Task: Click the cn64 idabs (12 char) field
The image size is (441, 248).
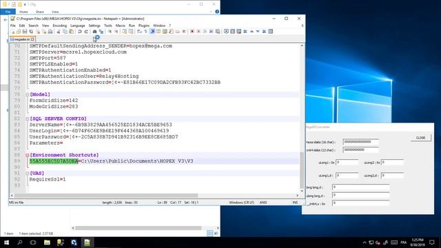Action: [x=361, y=150]
